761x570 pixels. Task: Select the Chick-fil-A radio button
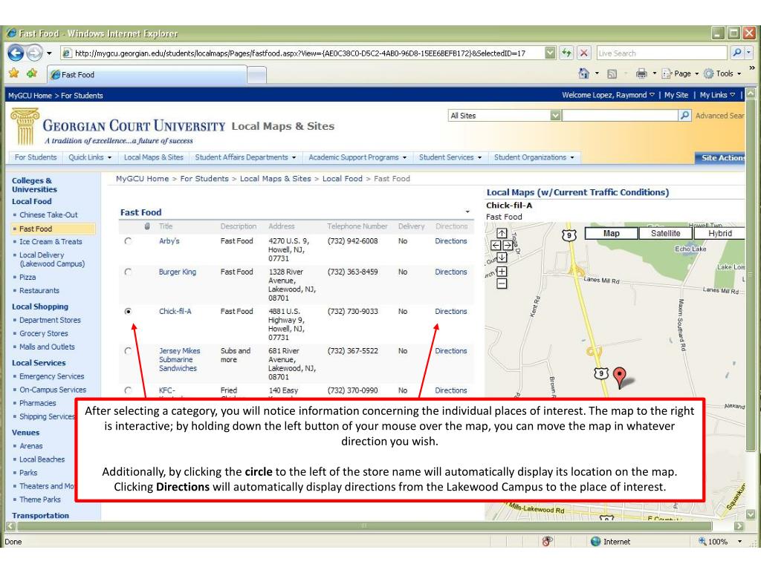click(x=128, y=311)
